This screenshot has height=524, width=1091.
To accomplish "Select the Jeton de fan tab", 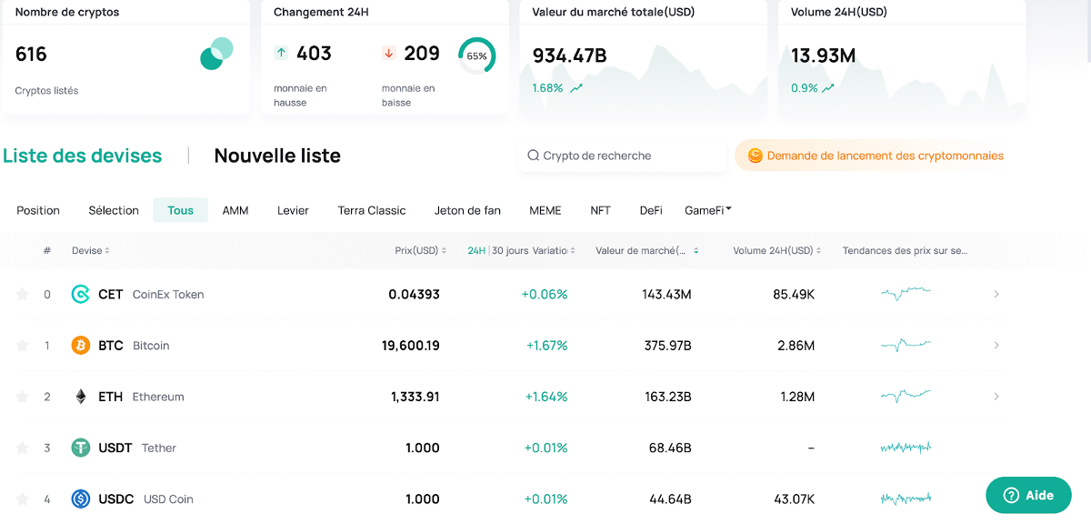I will 467,210.
